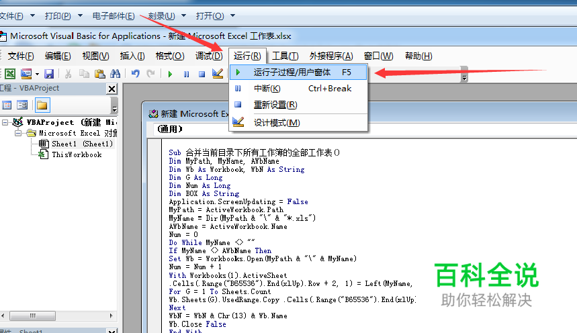Close the VBAProject explorer panel
Image resolution: width=577 pixels, height=333 pixels.
click(x=112, y=89)
